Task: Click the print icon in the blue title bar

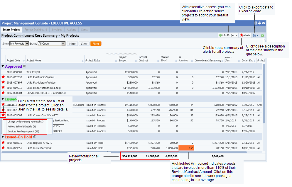Action: [259, 23]
